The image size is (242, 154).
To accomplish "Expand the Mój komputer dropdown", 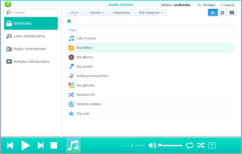I will 151,12.
